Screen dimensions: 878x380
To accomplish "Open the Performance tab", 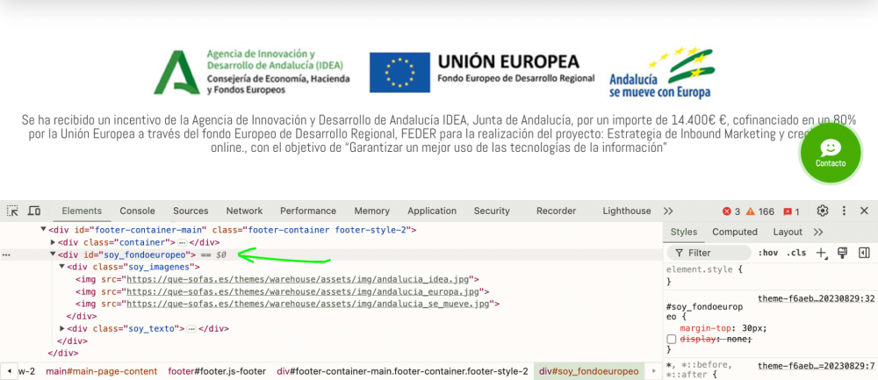I will 308,211.
